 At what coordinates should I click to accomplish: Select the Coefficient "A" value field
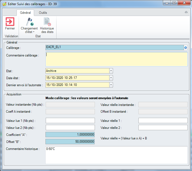(x=70, y=135)
